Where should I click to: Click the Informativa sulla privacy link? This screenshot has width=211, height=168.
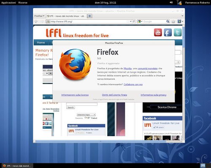pyautogui.click(x=154, y=95)
